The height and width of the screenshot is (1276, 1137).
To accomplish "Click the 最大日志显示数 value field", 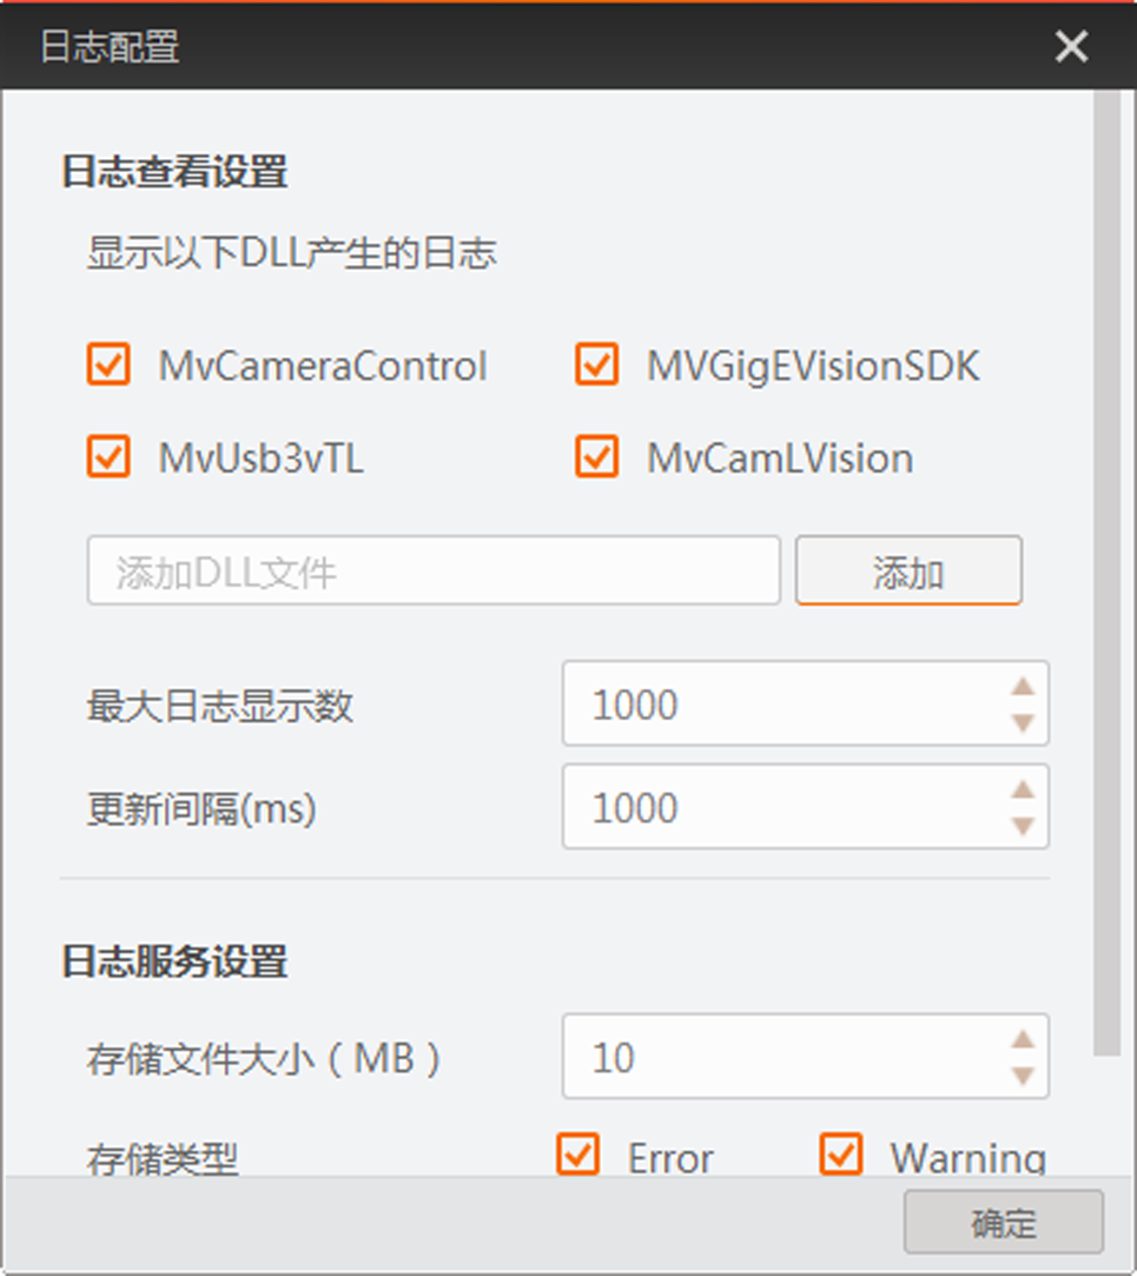I will tap(782, 704).
